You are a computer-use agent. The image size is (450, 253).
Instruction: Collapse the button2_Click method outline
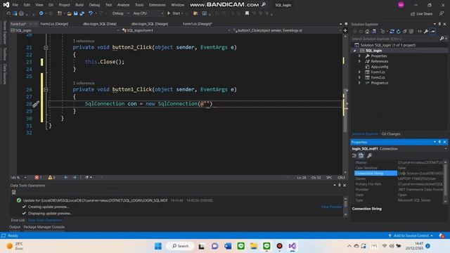[46, 48]
